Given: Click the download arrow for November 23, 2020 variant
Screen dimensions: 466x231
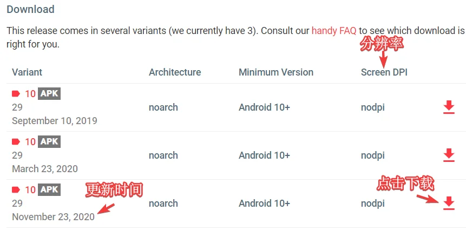Looking at the screenshot, I should (449, 203).
